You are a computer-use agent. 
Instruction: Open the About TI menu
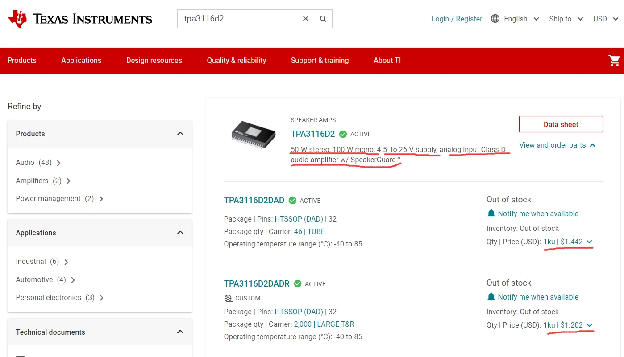[x=387, y=61]
